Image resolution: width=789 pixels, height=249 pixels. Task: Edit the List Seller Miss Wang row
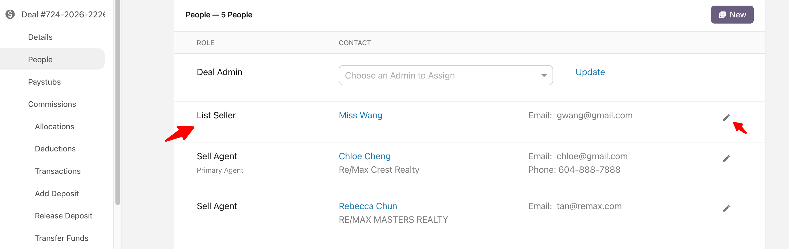pos(726,117)
